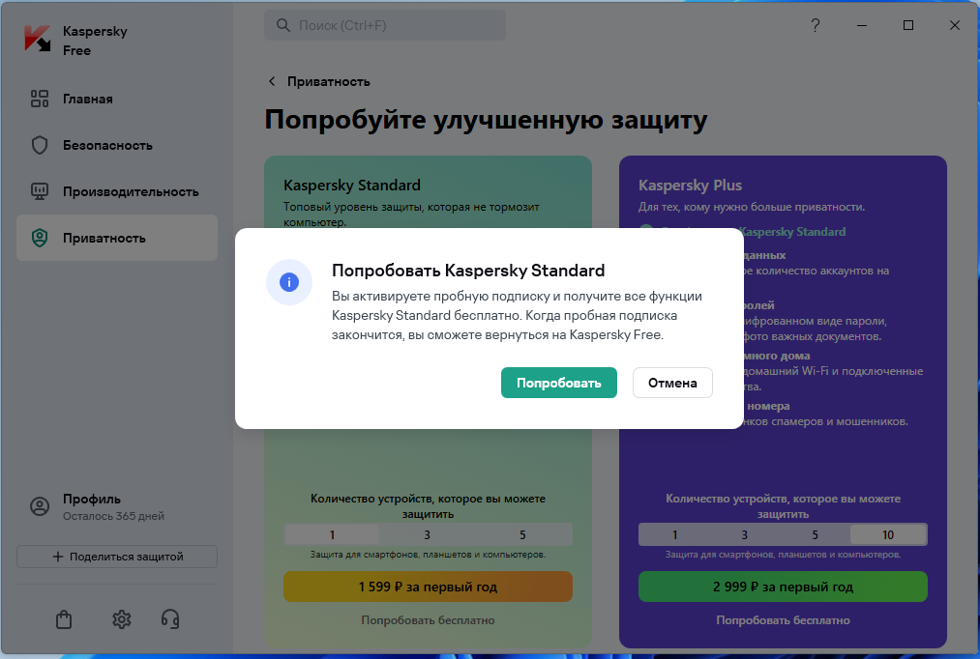This screenshot has width=980, height=659.
Task: Click Попробовать бесплатно under Kaspersky Standard
Action: (x=429, y=620)
